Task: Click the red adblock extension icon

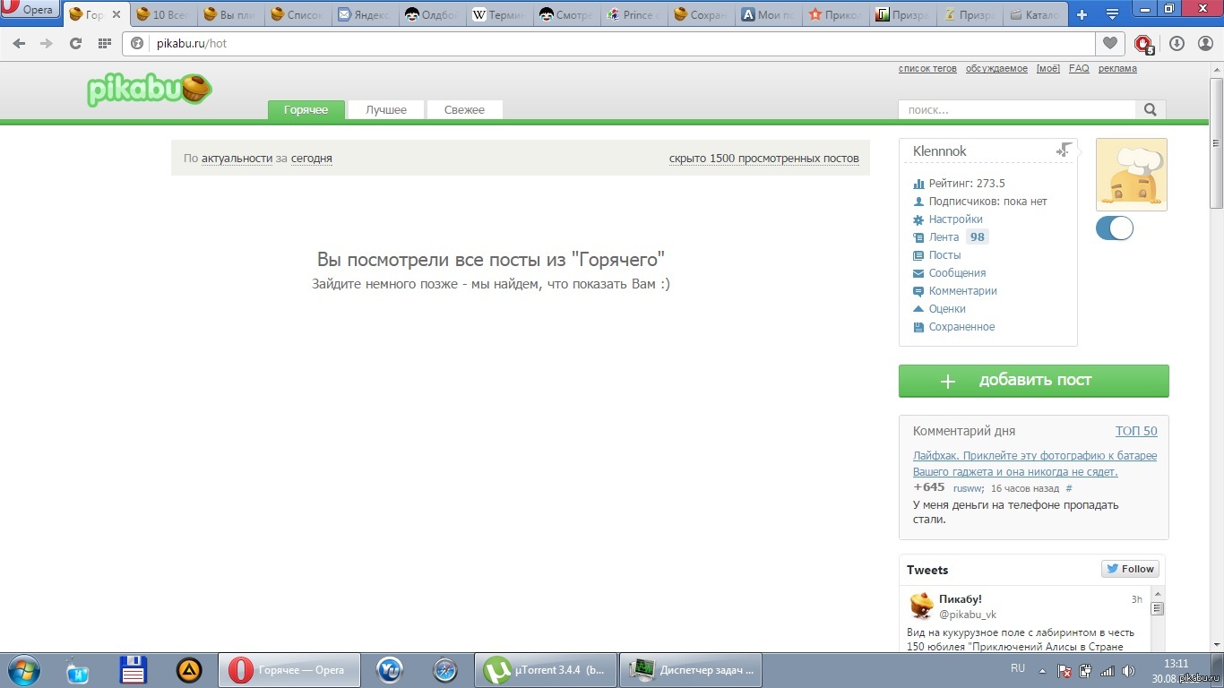Action: click(1143, 43)
